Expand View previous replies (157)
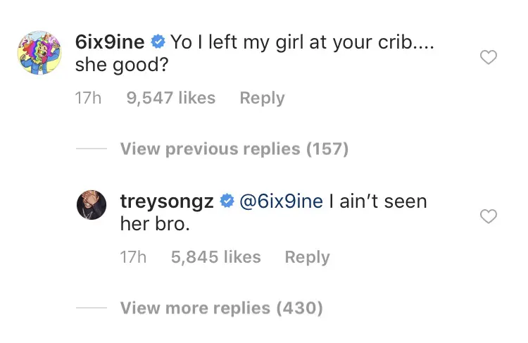Viewport: 528px width, 343px height. point(234,149)
